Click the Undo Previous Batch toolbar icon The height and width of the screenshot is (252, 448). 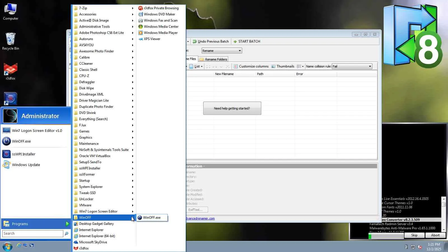coord(195,41)
